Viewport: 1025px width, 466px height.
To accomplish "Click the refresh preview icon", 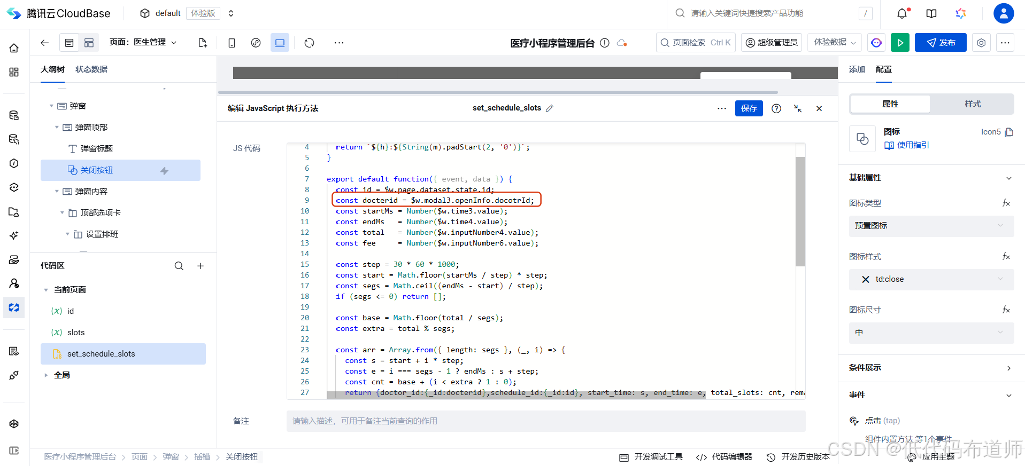I will point(309,43).
